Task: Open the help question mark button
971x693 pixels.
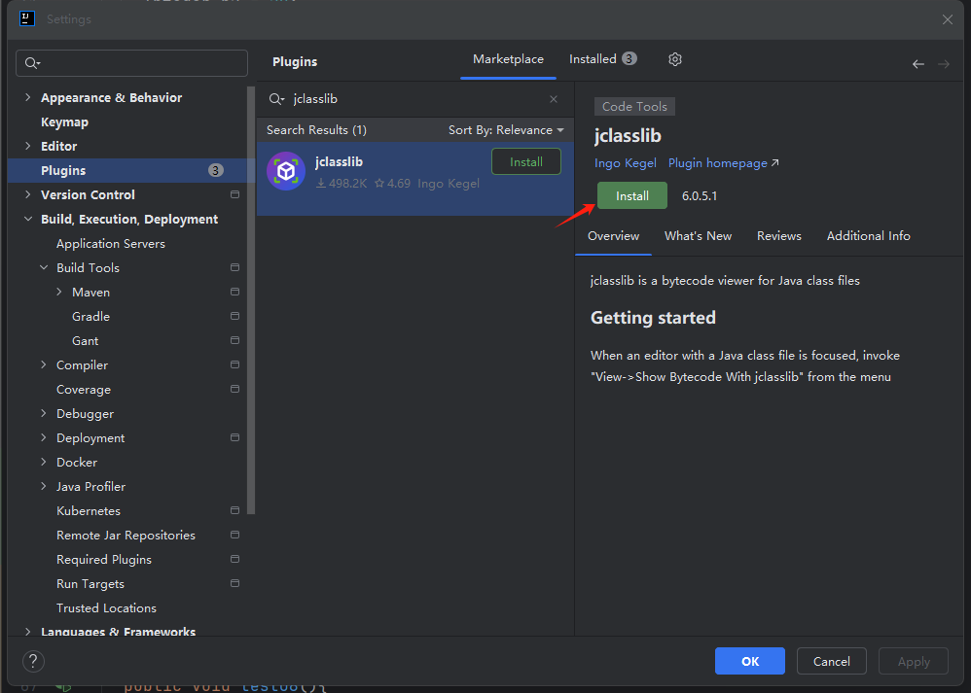Action: click(33, 662)
